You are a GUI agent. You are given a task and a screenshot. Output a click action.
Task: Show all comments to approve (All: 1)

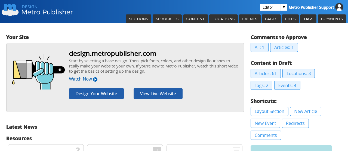point(260,47)
